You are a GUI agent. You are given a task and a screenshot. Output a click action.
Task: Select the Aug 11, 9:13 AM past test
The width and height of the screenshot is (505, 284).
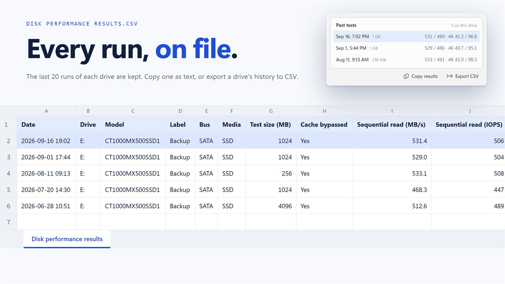(x=406, y=60)
